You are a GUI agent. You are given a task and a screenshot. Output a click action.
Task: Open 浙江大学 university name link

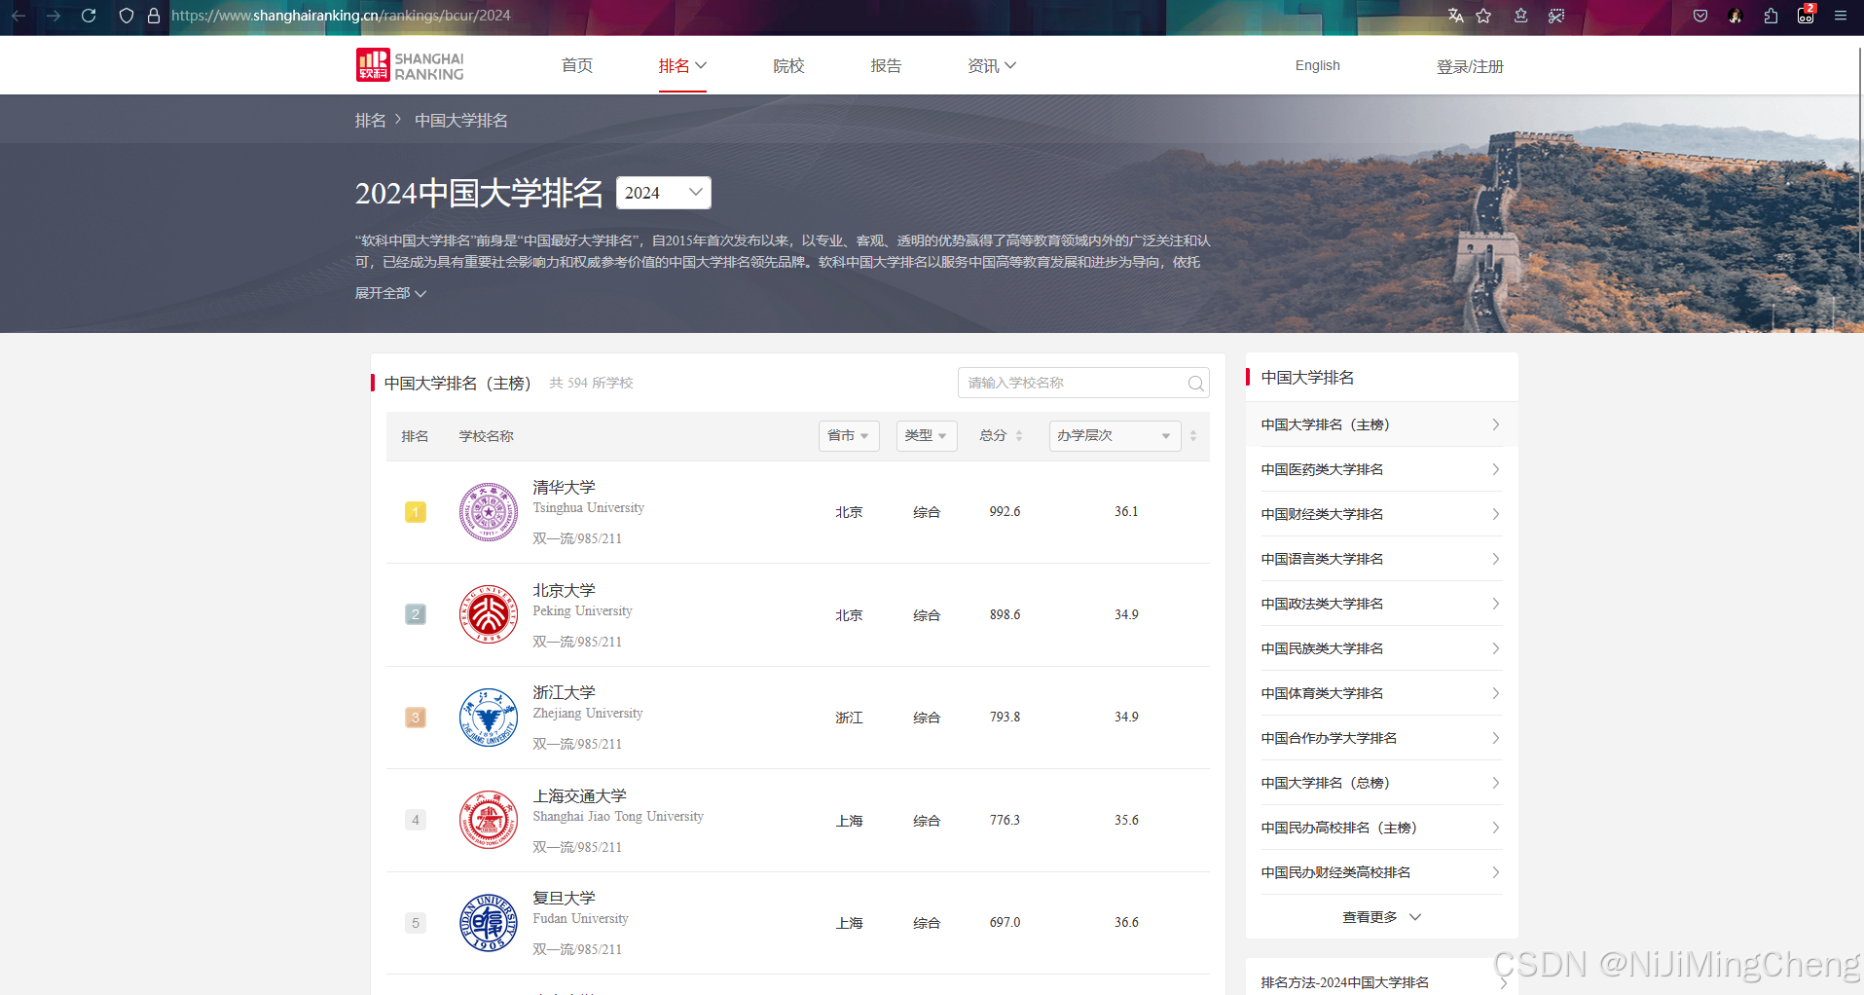pos(564,693)
